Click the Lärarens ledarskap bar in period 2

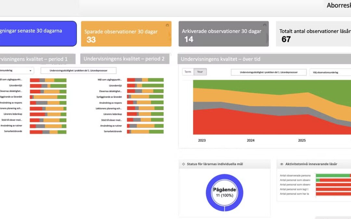pyautogui.click(x=145, y=114)
